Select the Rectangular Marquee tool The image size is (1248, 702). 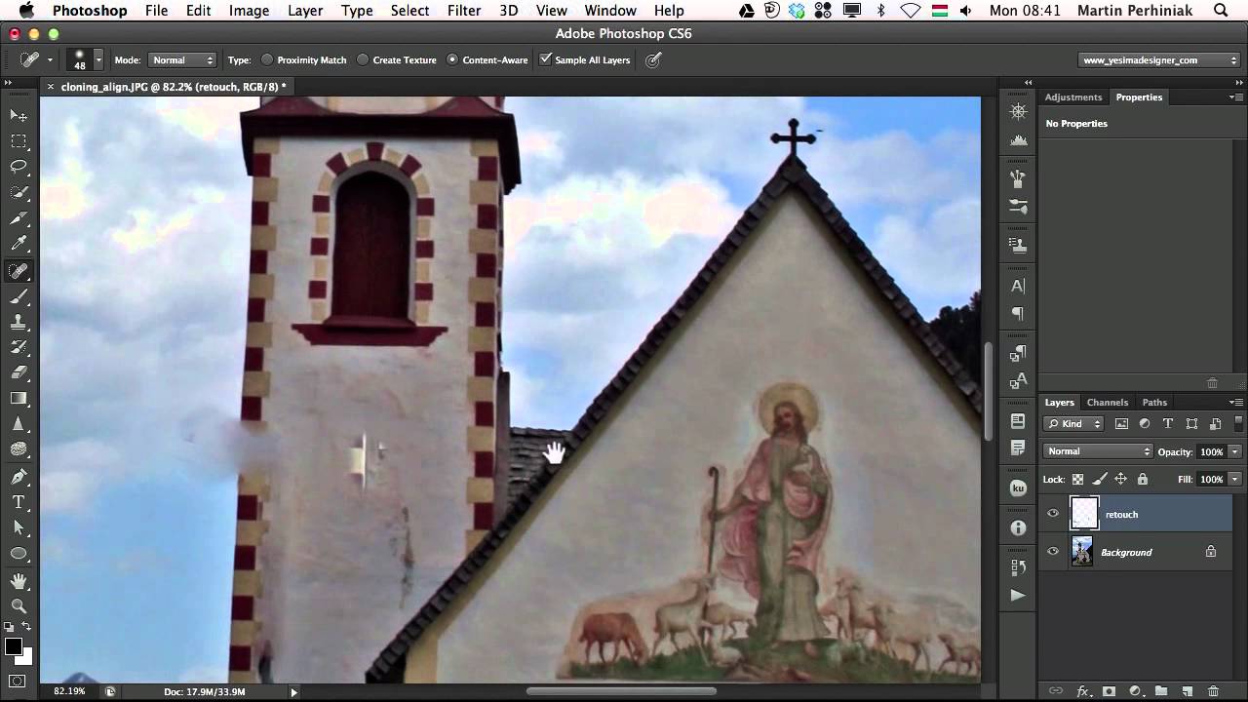click(19, 141)
